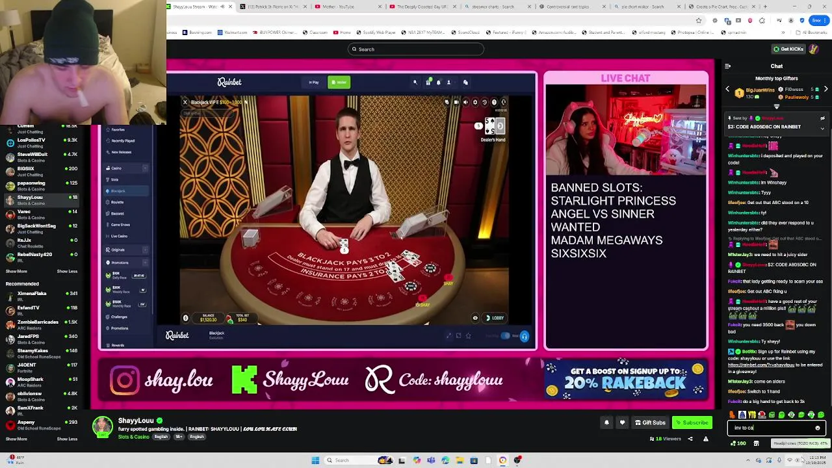832x468 pixels.
Task: Click the Gift Subs button
Action: (650, 422)
